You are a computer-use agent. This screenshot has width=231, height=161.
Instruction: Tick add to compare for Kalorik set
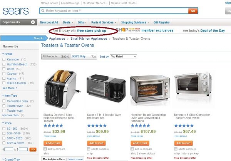[x=89, y=149]
